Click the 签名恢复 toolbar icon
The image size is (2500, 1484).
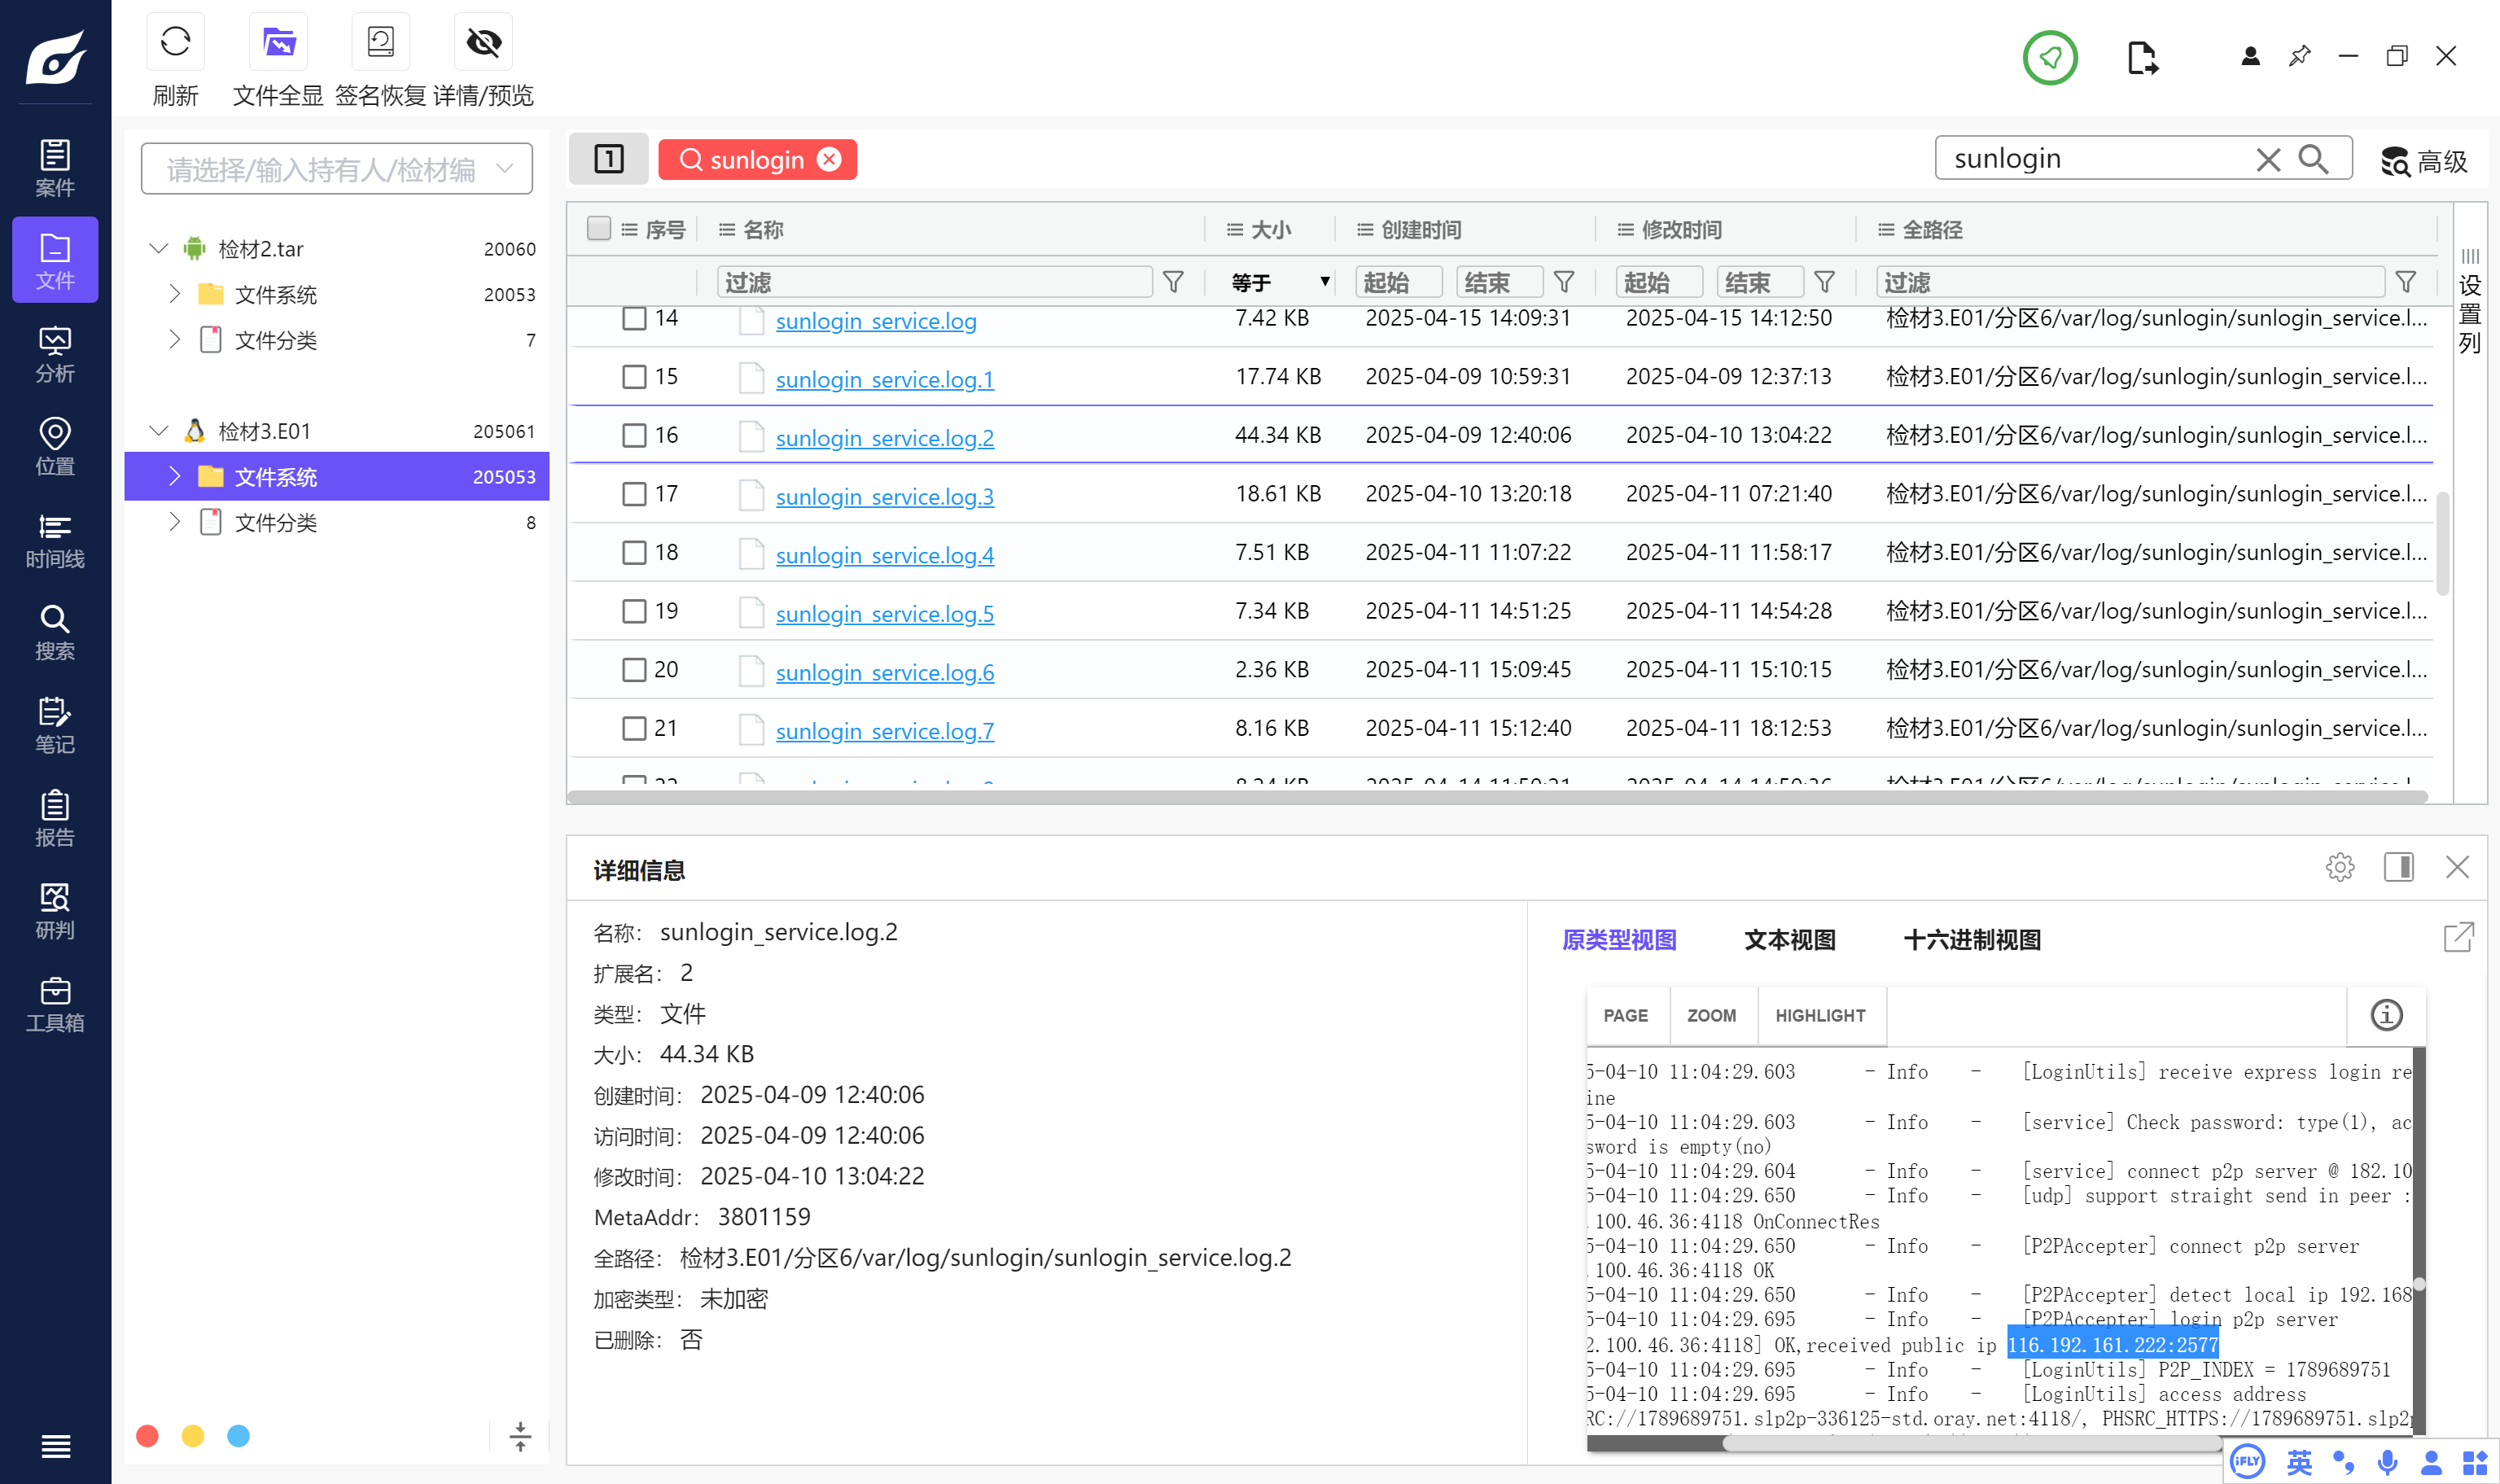(380, 42)
